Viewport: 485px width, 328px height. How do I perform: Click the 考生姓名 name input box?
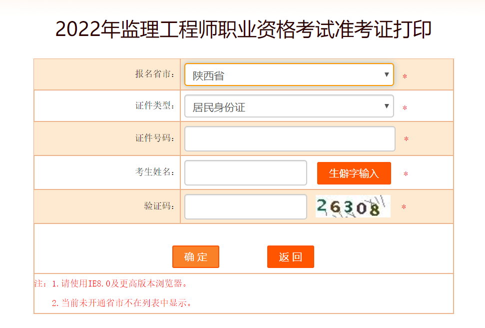pyautogui.click(x=245, y=172)
